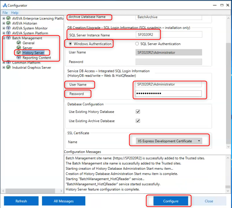Click the General node check icon
Viewport: 232px width, 208px height.
[19, 43]
